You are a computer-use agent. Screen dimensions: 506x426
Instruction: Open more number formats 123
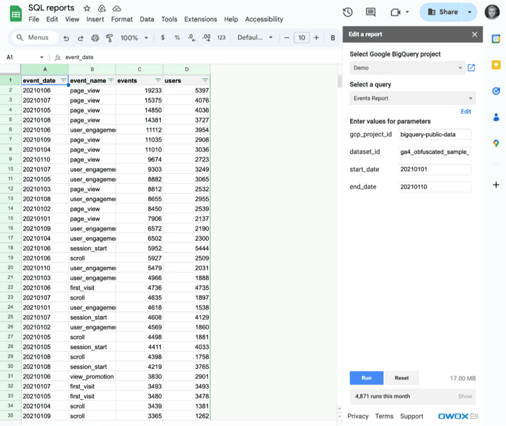pyautogui.click(x=221, y=38)
